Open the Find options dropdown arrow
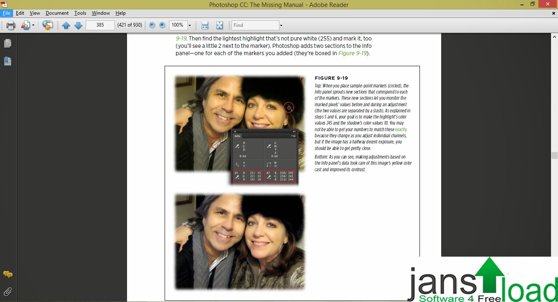 [x=281, y=25]
